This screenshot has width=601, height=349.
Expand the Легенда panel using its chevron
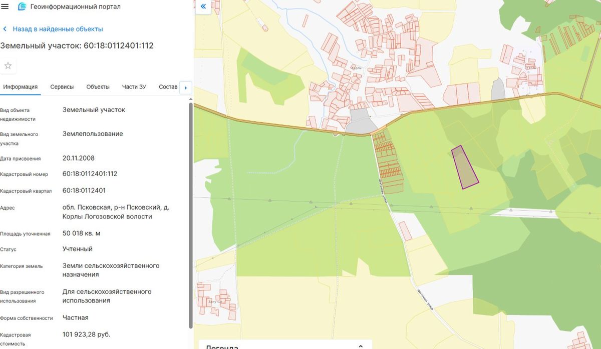[x=360, y=345]
